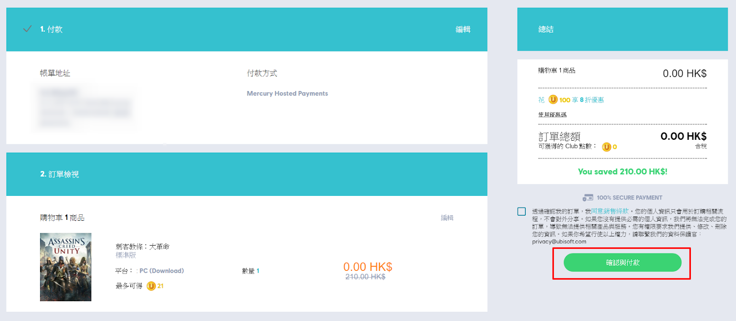Click the coin icon beside 可獲得的 Club 點數

click(x=607, y=147)
